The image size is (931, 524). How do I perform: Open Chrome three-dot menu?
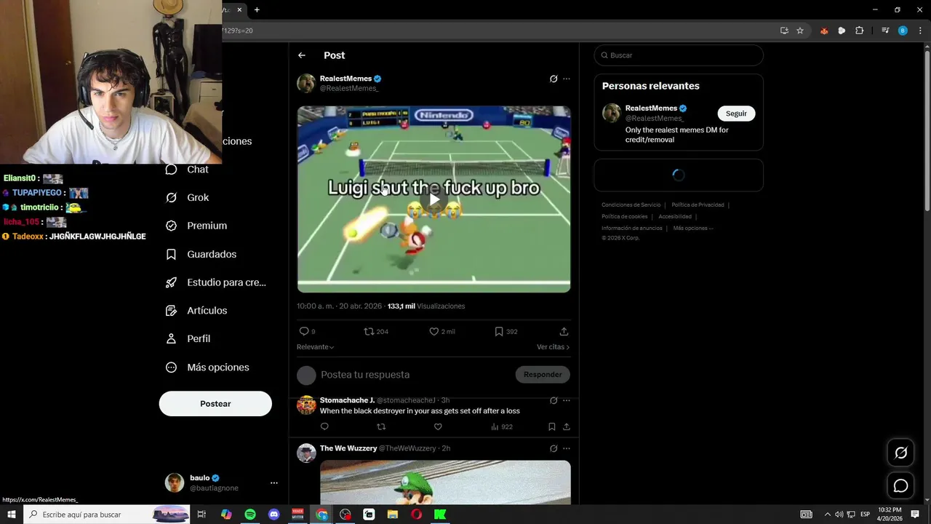[920, 31]
